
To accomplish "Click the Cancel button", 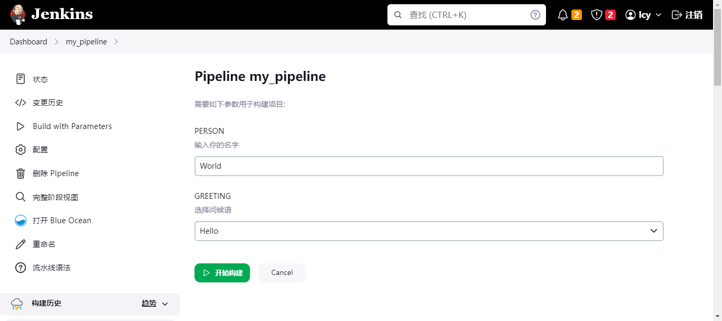I will pos(282,273).
